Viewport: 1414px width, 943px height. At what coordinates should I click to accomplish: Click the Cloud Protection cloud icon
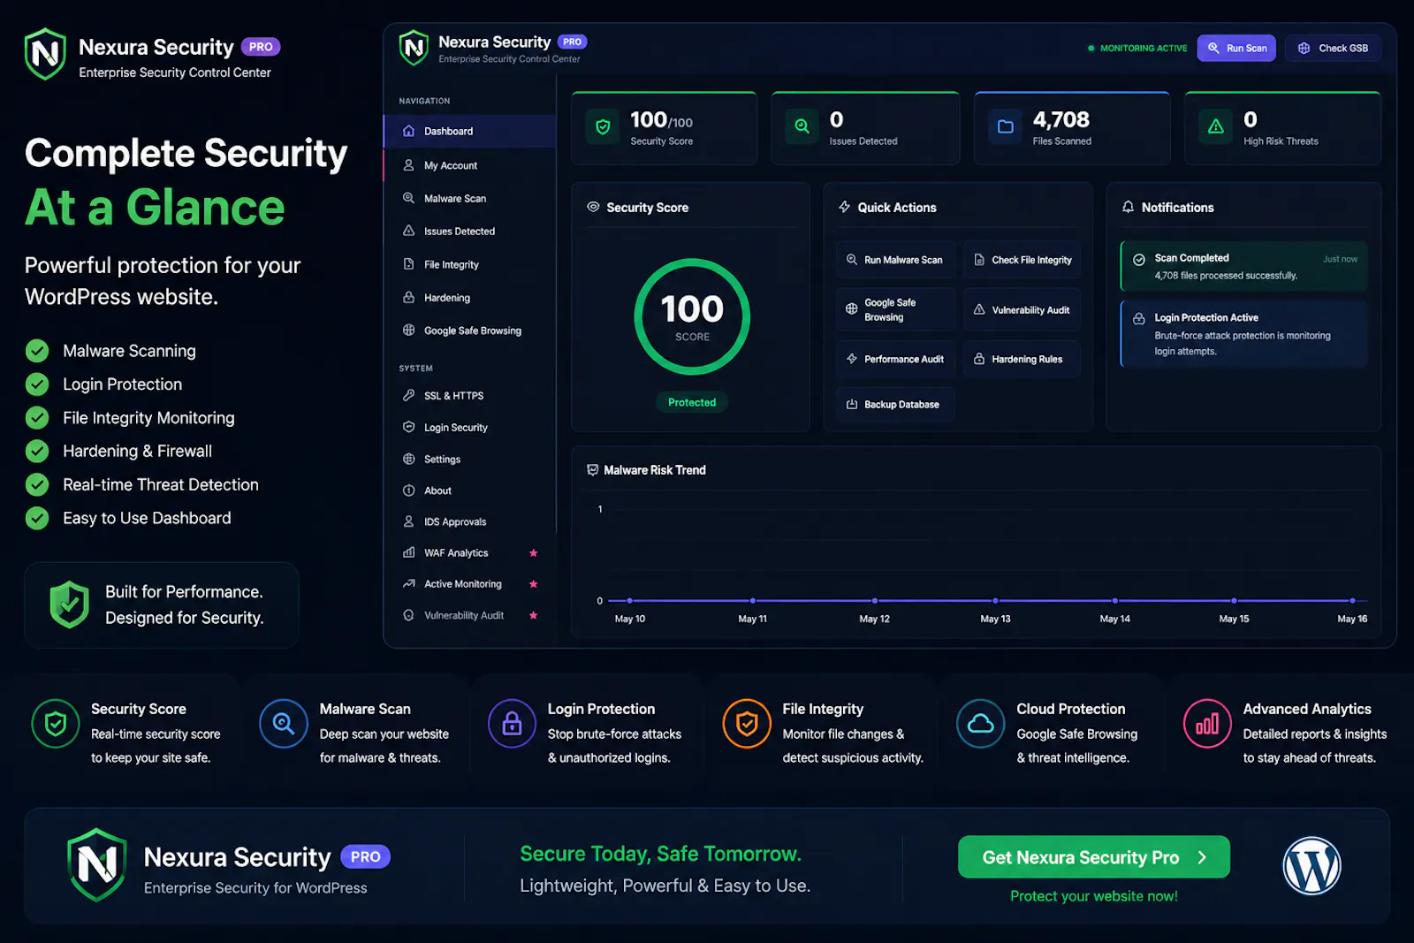(x=980, y=723)
